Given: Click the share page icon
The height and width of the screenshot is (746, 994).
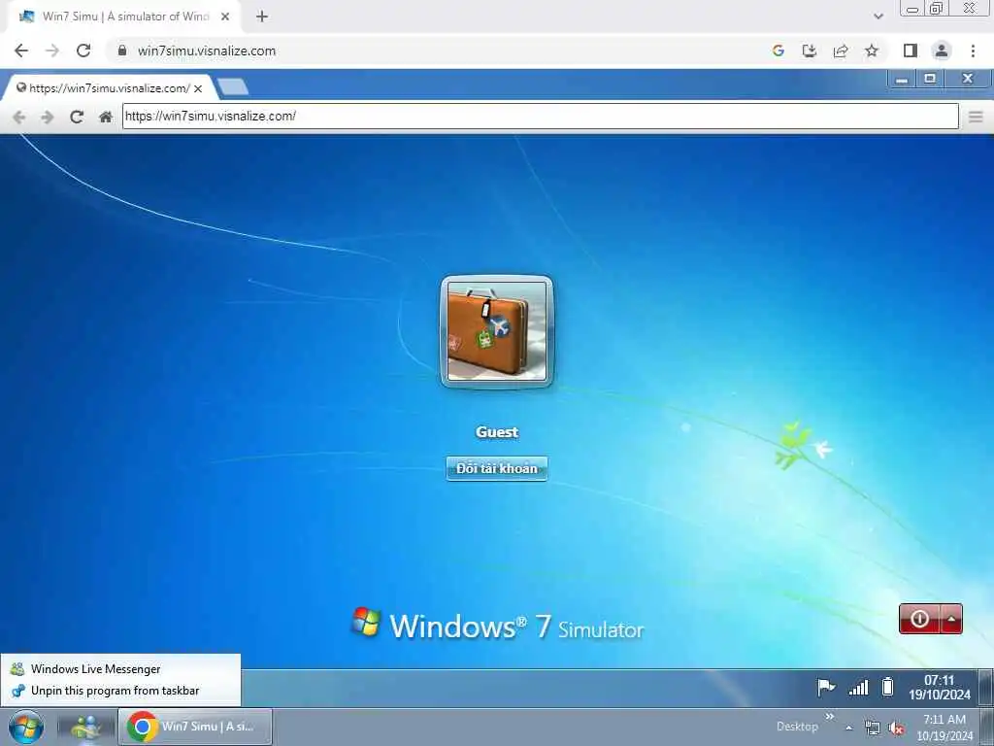Looking at the screenshot, I should [841, 51].
